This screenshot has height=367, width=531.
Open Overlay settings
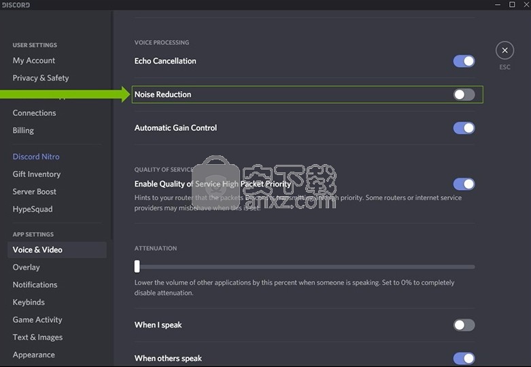[x=26, y=267]
